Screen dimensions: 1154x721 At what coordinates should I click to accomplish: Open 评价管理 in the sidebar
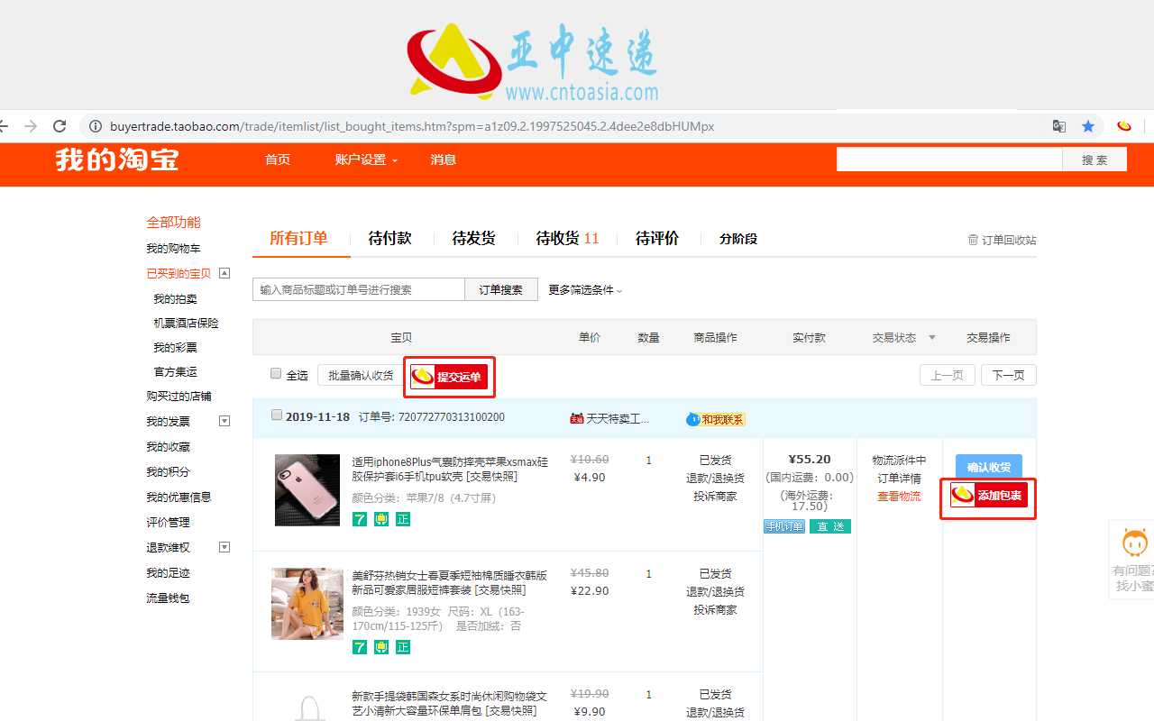168,522
